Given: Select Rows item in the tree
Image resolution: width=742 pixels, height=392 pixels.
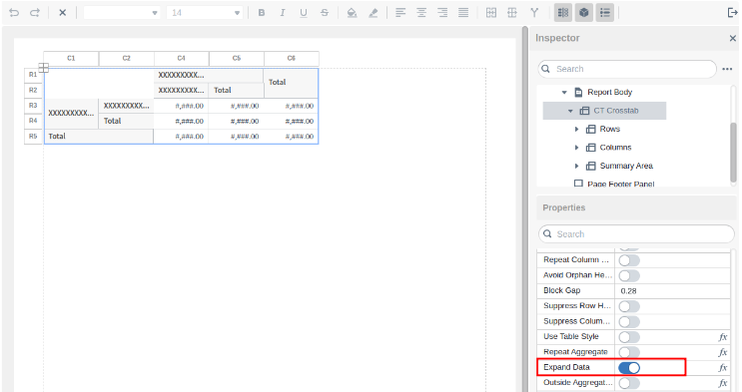Looking at the screenshot, I should (609, 129).
